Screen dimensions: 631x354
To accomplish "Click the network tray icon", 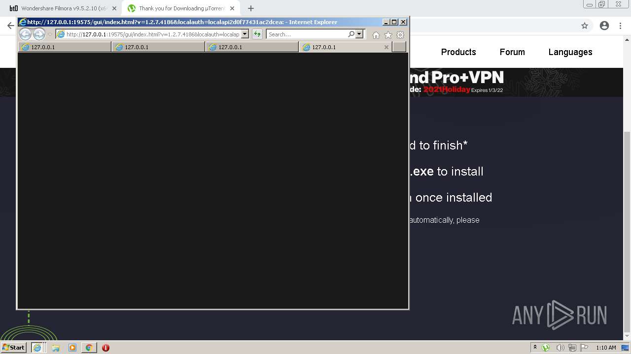I will [572, 348].
